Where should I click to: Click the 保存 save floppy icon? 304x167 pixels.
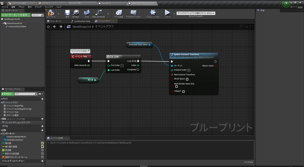(67, 13)
